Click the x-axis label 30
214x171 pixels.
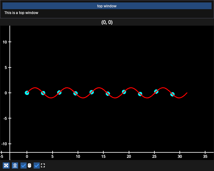coord(180,156)
